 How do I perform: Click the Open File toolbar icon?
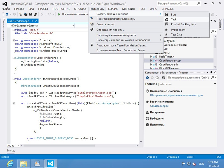click(26, 14)
